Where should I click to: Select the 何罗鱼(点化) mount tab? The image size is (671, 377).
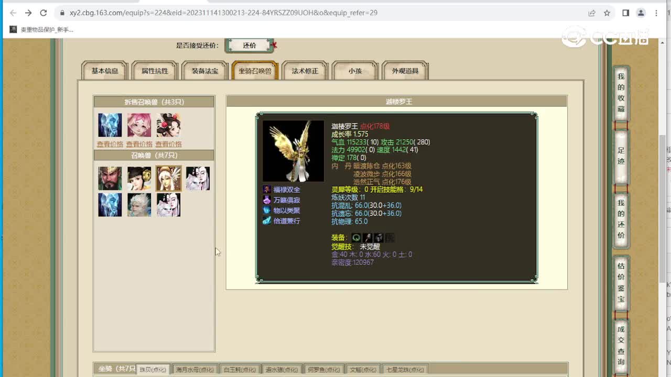[323, 369]
